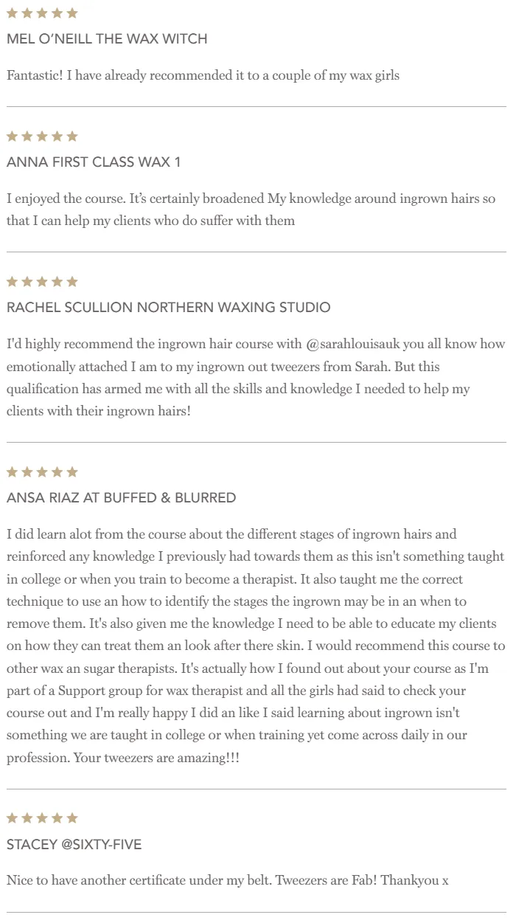
Task: Click the Anna First Class Wax 1 heading
Action: coord(94,162)
